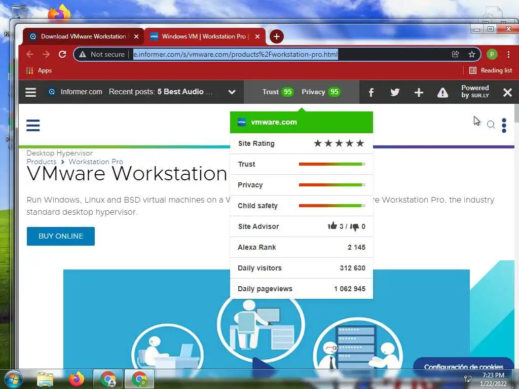Open VMware site hamburger menu

pyautogui.click(x=33, y=126)
